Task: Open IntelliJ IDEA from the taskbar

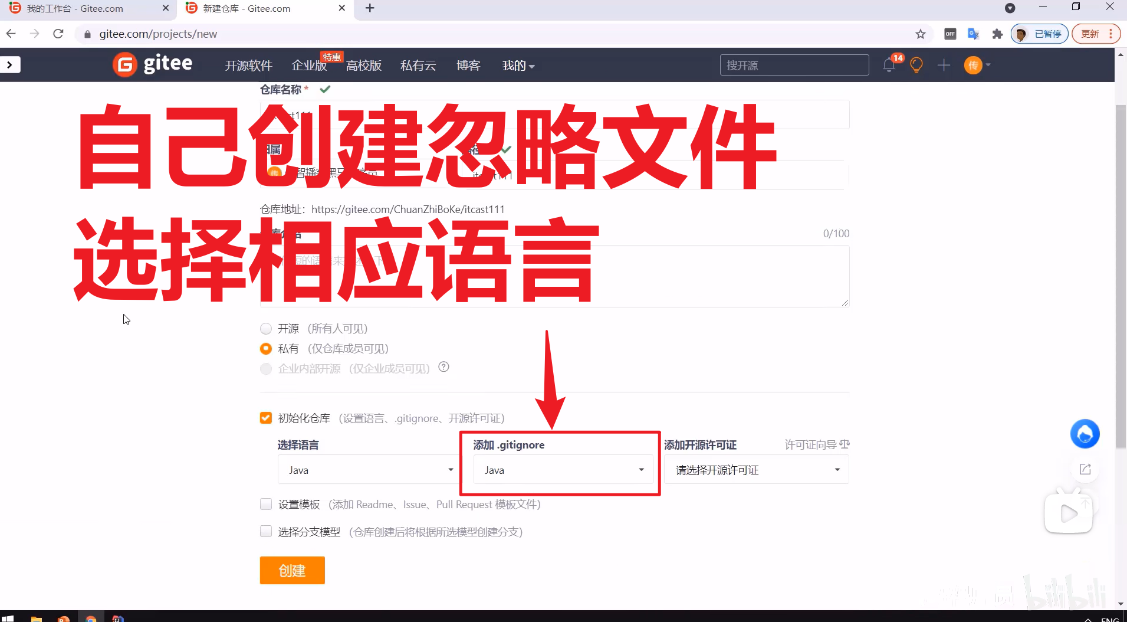Action: tap(118, 618)
